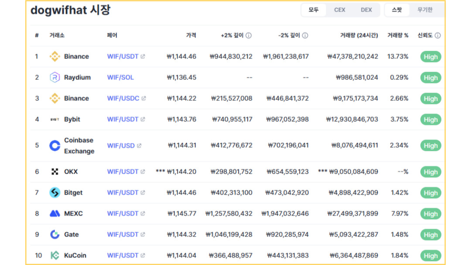Click external link icon beside Binance WIF/USDT
This screenshot has height=265, width=471.
click(143, 56)
